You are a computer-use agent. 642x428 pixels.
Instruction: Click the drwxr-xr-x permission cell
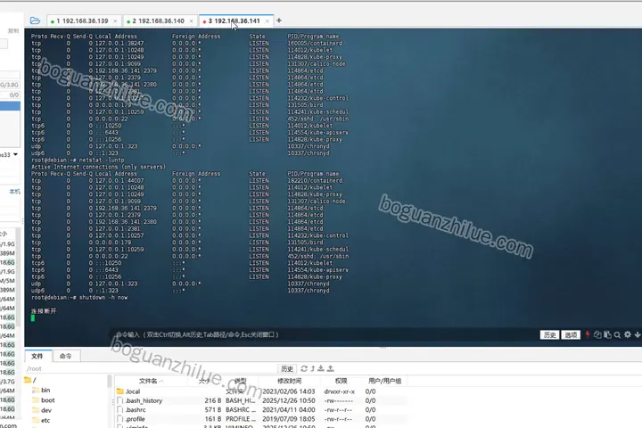click(x=340, y=391)
